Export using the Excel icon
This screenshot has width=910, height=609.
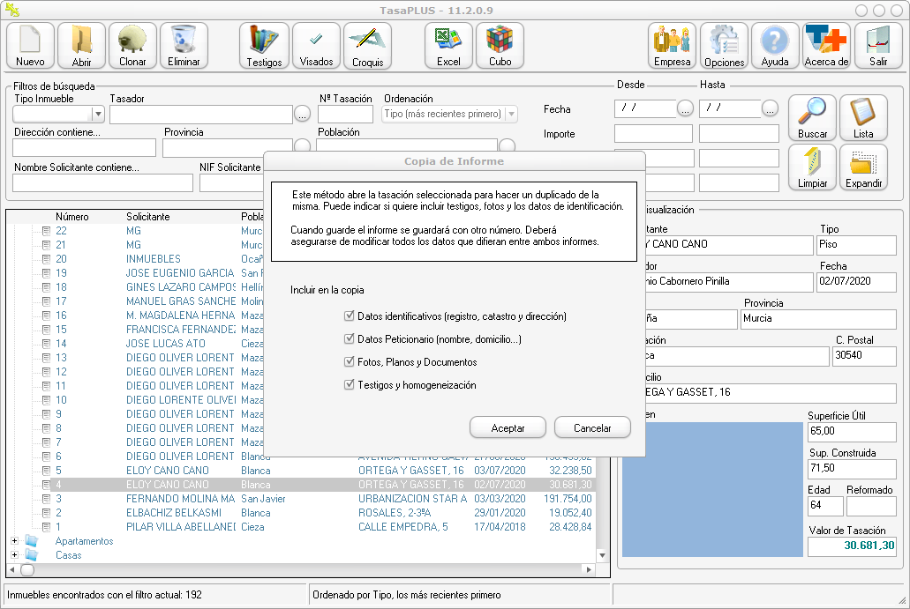[x=448, y=45]
